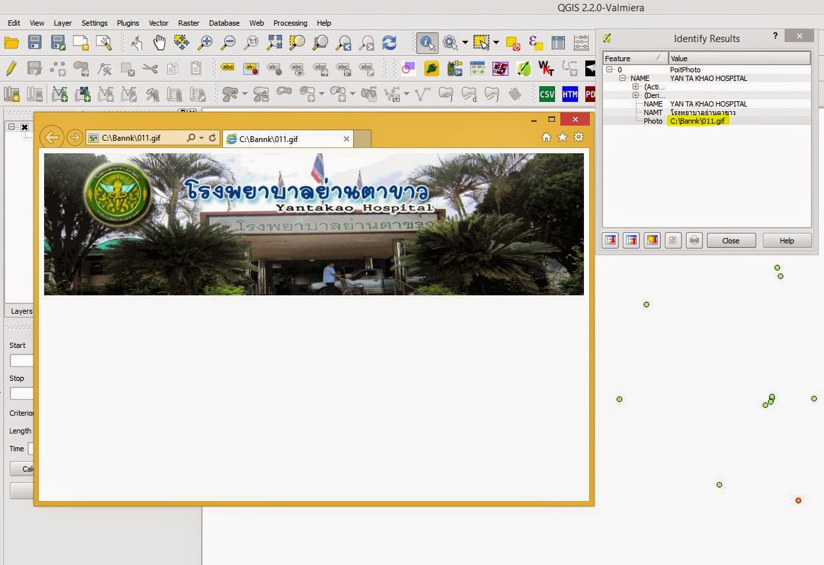
Task: Open the HTM plugin icon
Action: pos(570,94)
